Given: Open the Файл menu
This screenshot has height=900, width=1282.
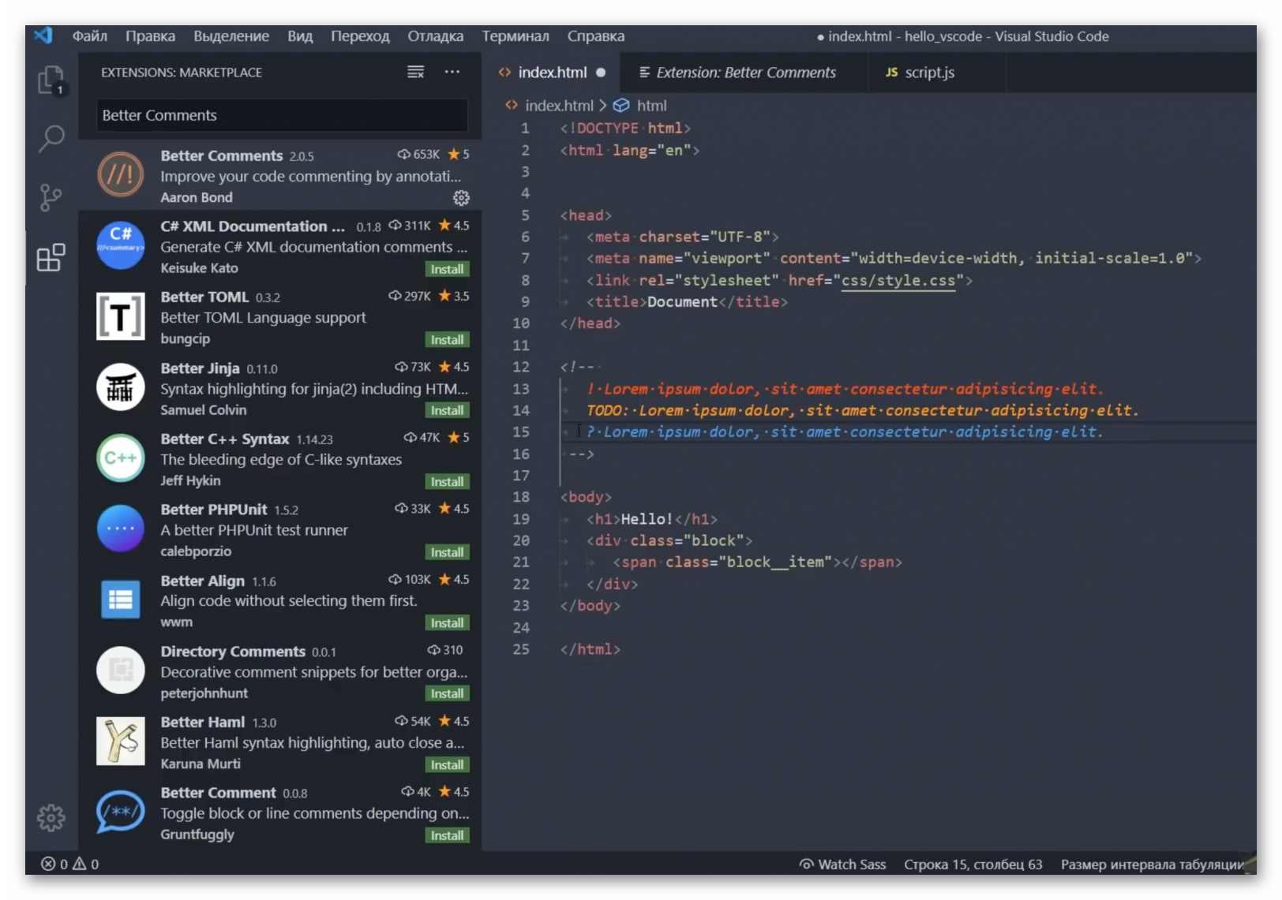Looking at the screenshot, I should (90, 36).
